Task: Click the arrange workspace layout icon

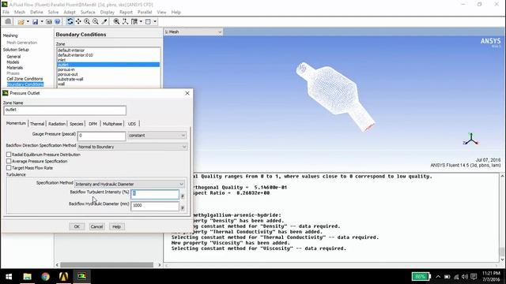Action: click(134, 21)
